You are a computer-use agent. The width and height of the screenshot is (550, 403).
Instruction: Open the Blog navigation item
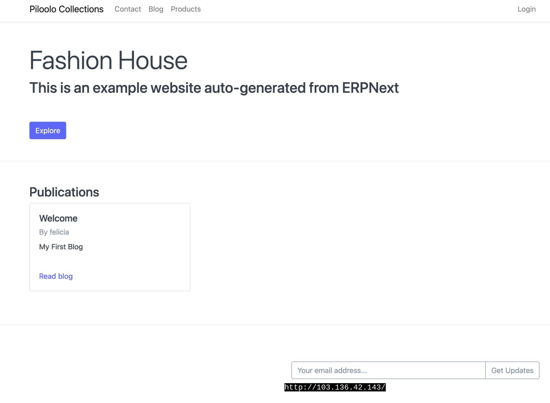point(156,9)
